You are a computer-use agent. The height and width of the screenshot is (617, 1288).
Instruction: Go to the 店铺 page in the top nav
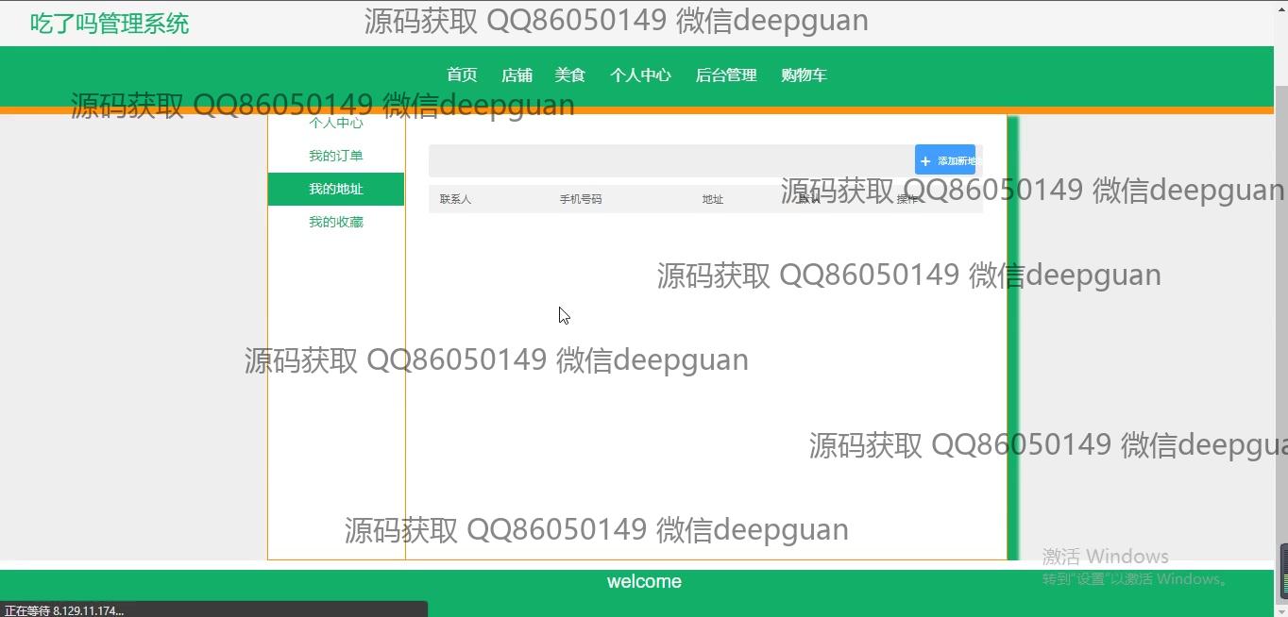(x=517, y=75)
